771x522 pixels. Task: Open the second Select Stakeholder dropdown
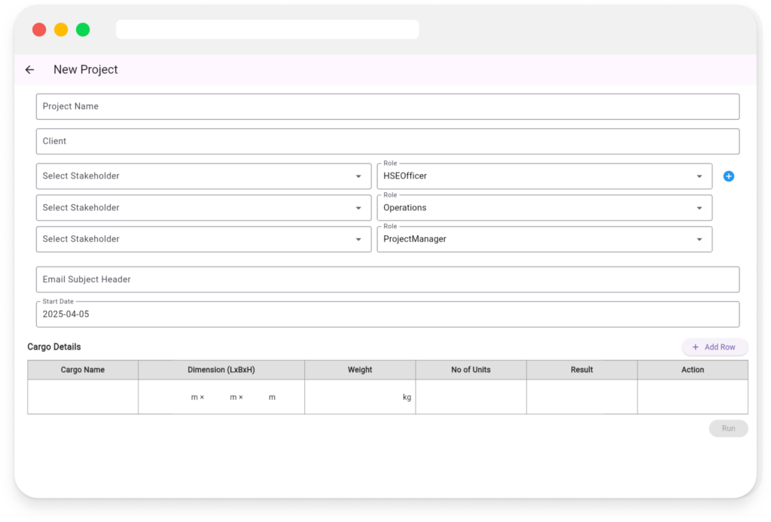click(203, 208)
